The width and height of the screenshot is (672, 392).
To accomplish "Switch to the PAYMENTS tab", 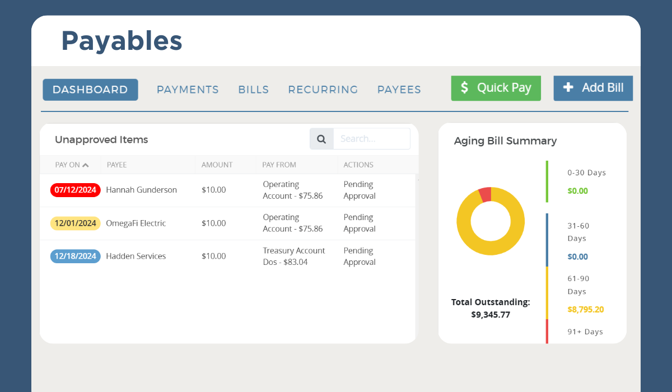I will pyautogui.click(x=188, y=89).
